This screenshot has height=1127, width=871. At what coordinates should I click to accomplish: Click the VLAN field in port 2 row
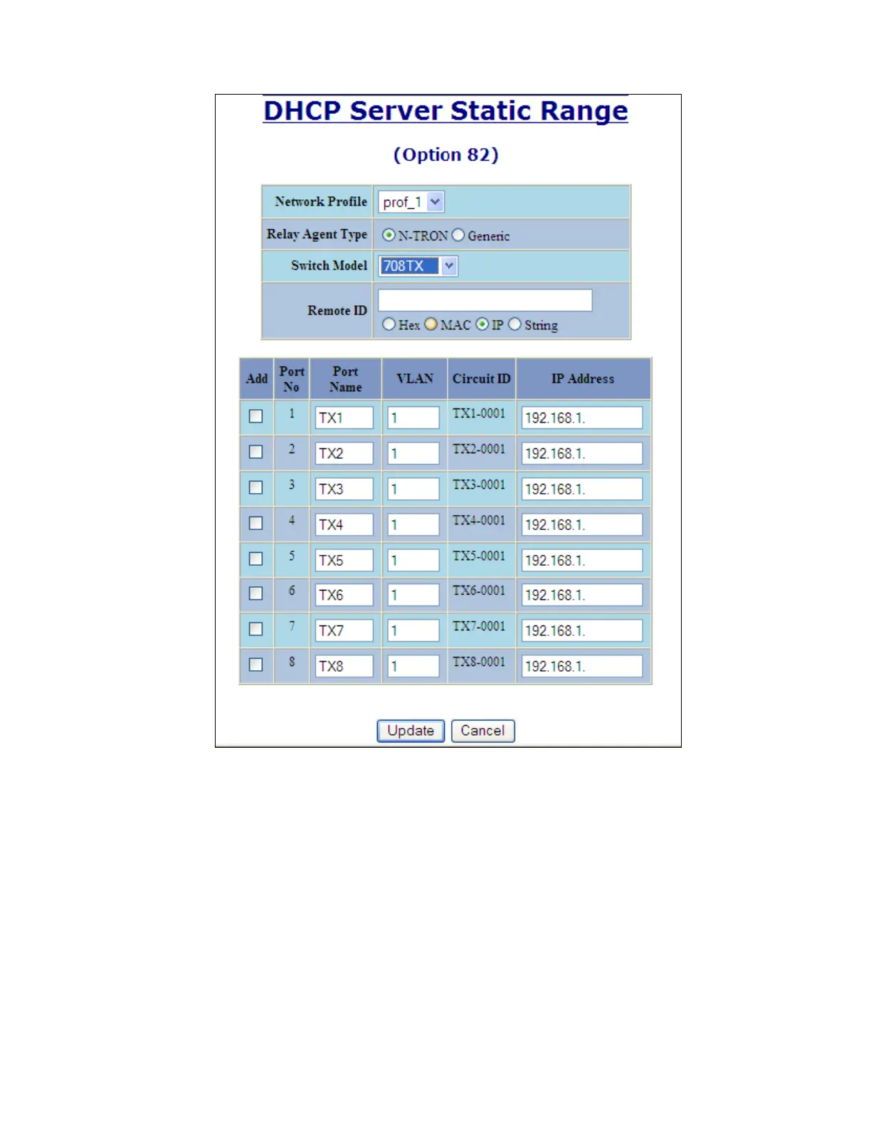pos(413,453)
